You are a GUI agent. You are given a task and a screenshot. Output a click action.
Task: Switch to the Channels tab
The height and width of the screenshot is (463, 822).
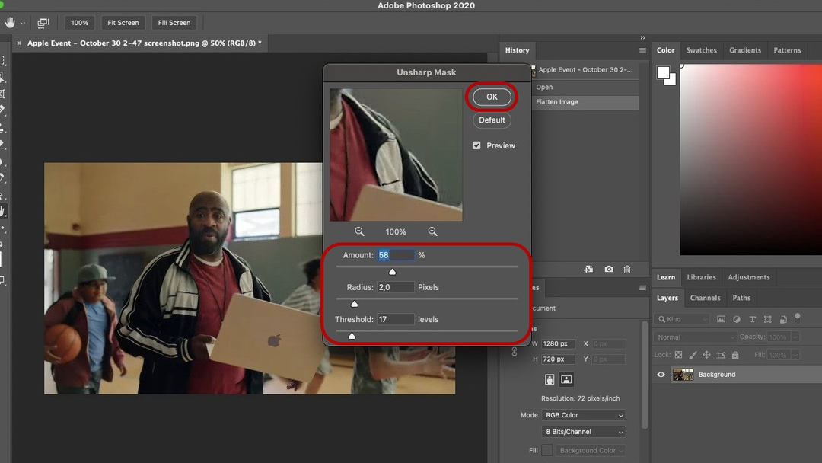tap(705, 298)
